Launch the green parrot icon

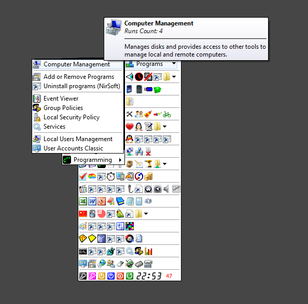(x=120, y=214)
